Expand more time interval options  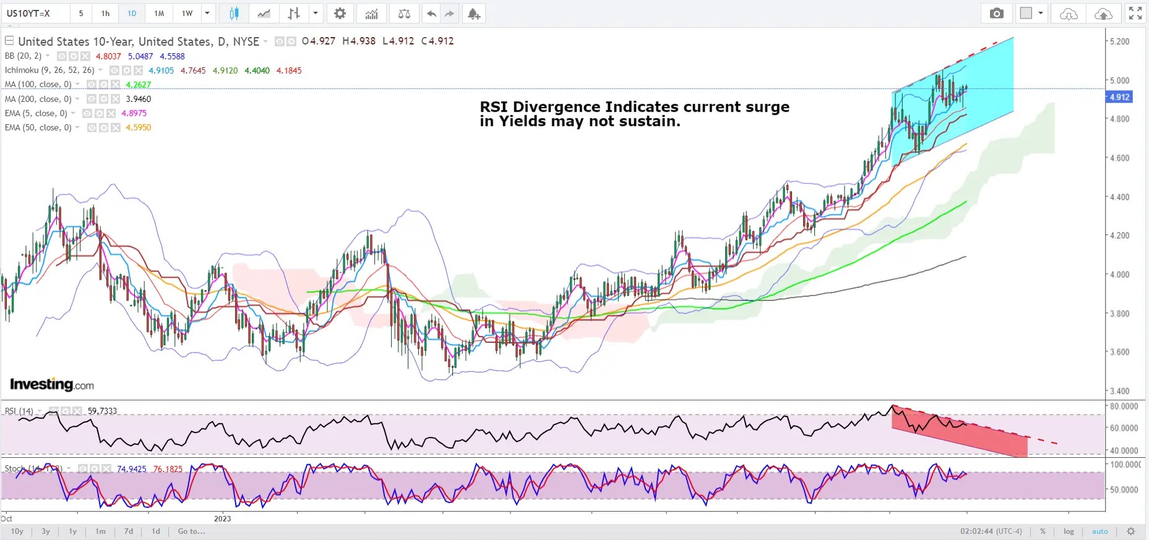click(x=207, y=14)
